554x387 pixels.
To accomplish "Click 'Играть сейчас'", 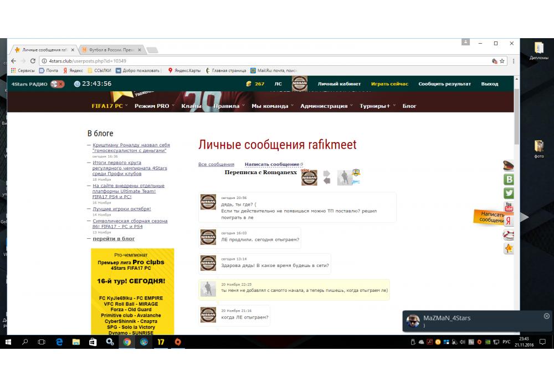I will click(x=389, y=84).
